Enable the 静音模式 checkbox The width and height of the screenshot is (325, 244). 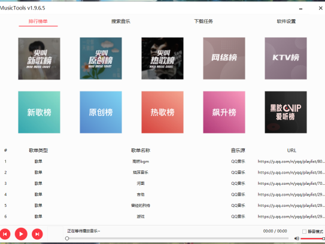304,231
